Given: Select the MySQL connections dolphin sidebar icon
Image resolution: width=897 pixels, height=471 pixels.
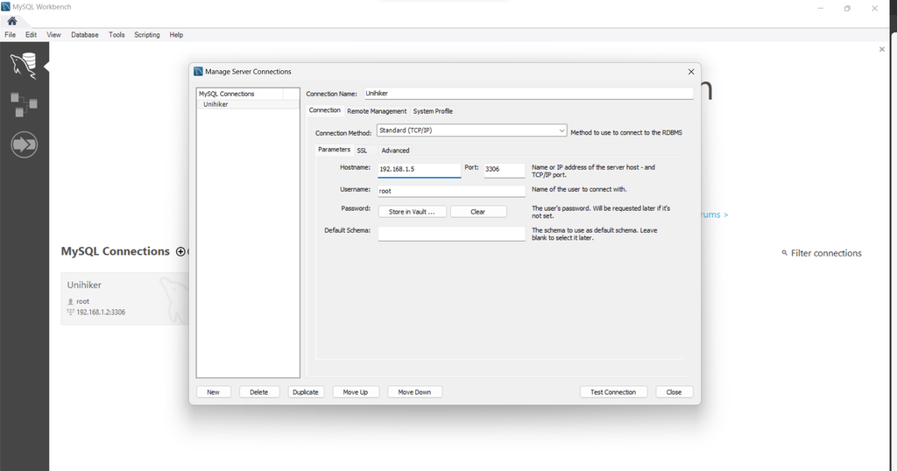Looking at the screenshot, I should click(x=24, y=65).
